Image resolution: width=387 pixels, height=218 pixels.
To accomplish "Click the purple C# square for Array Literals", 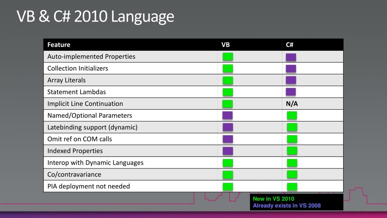I will click(x=291, y=80).
